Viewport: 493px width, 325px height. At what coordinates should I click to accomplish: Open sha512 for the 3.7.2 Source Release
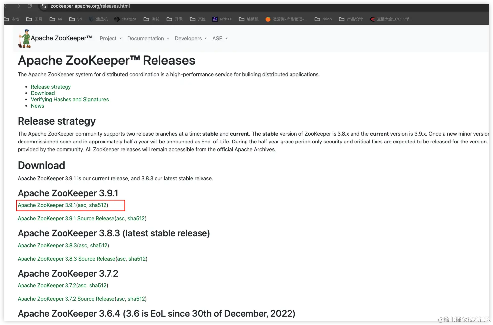point(136,299)
